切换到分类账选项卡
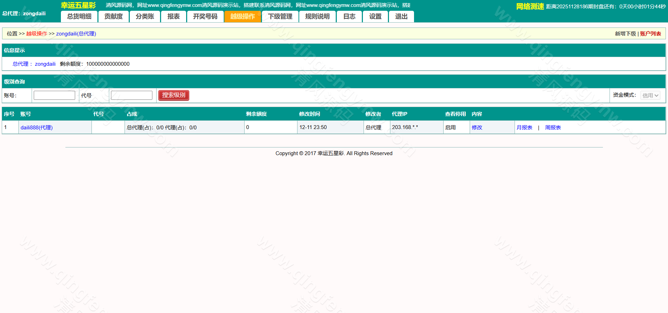668x313 pixels. pyautogui.click(x=145, y=16)
